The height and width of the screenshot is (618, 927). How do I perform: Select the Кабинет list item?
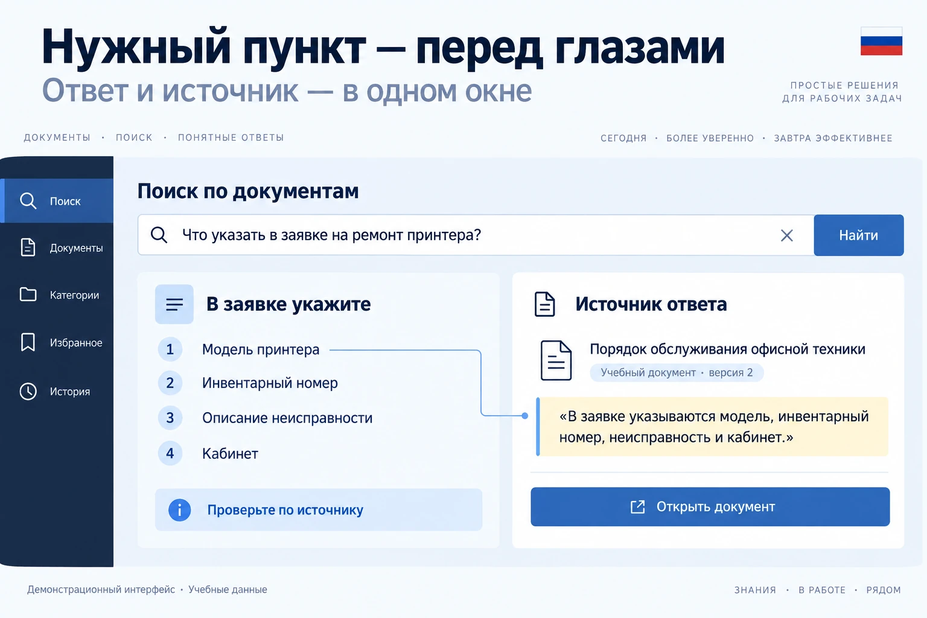click(230, 453)
